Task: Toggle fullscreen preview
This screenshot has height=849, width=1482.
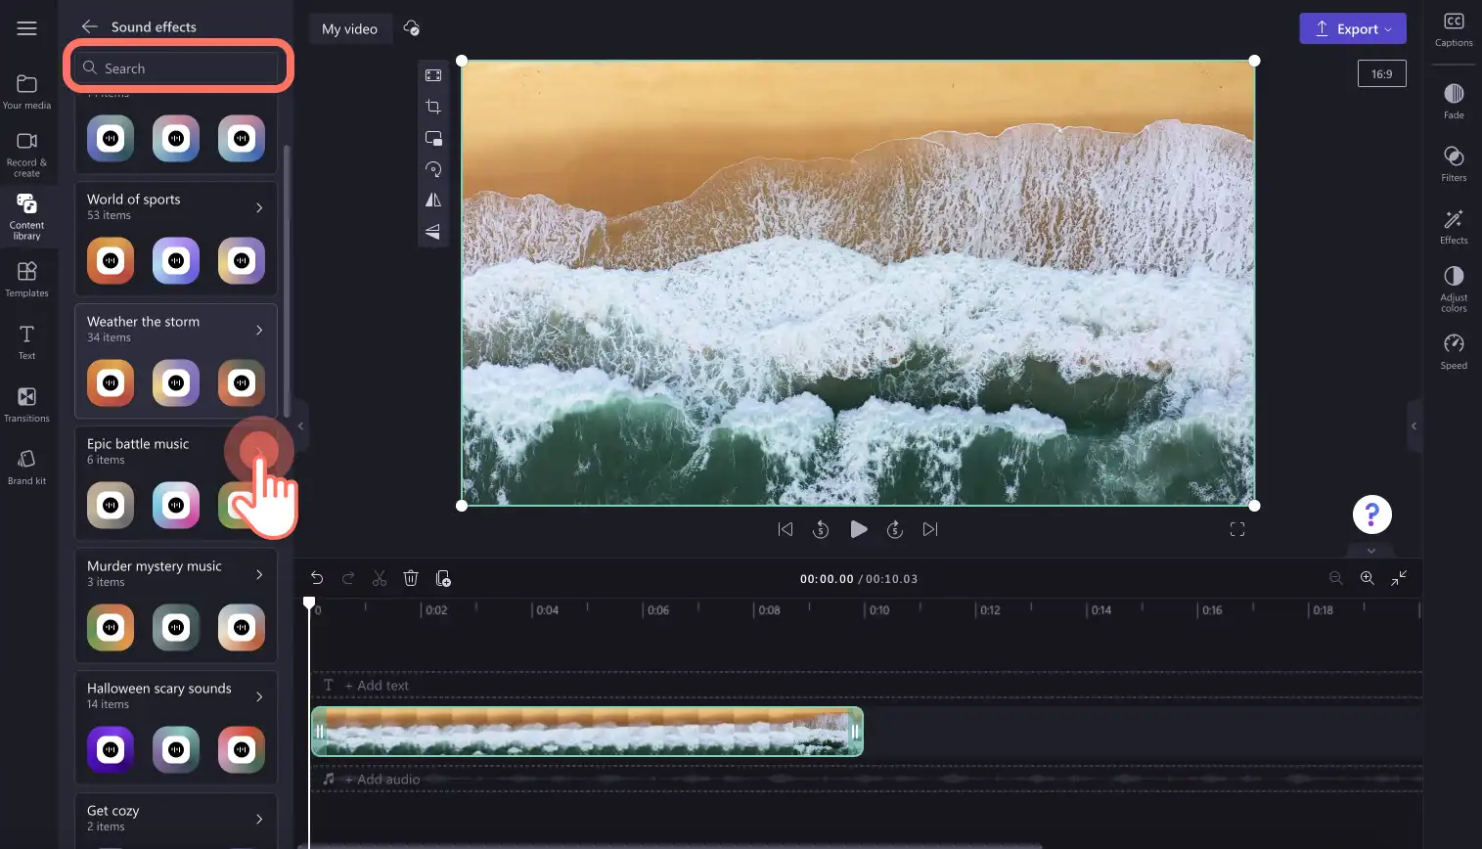Action: 1237,529
